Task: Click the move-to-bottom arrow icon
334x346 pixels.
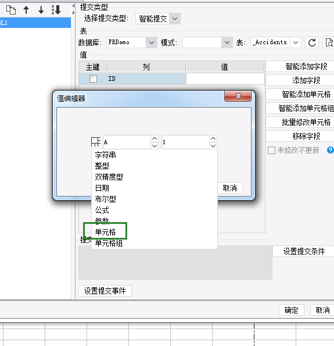Action: point(56,10)
